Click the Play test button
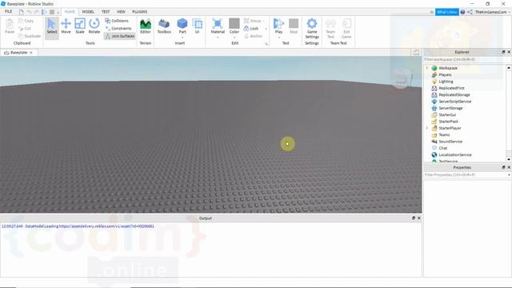 278,26
